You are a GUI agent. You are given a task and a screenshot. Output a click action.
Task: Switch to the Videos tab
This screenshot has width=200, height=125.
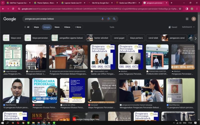[x=67, y=27]
